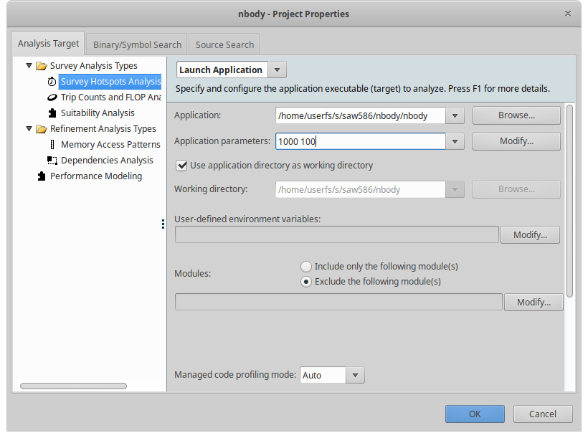
Task: Toggle Use application directory as working directory
Action: click(181, 166)
